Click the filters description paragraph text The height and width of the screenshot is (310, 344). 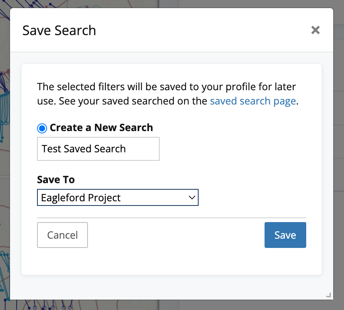point(168,94)
